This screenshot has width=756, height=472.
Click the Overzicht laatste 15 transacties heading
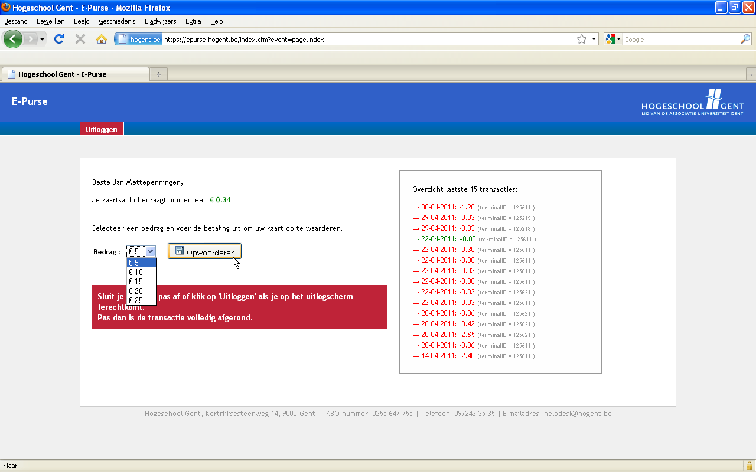(465, 189)
